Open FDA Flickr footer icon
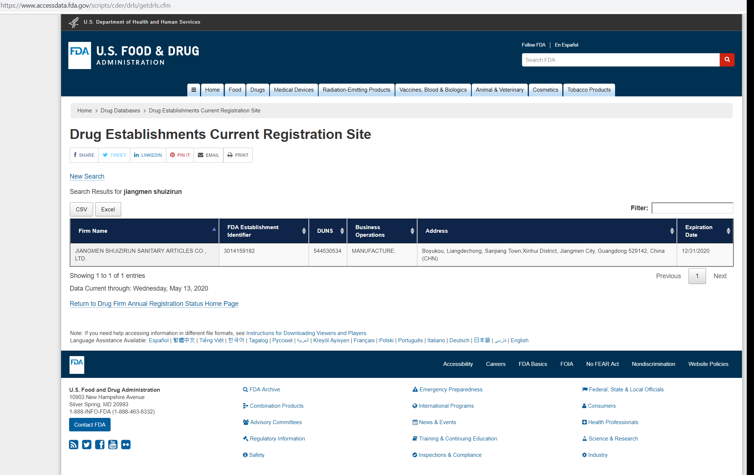Screen dimensions: 754x475 tap(126, 444)
